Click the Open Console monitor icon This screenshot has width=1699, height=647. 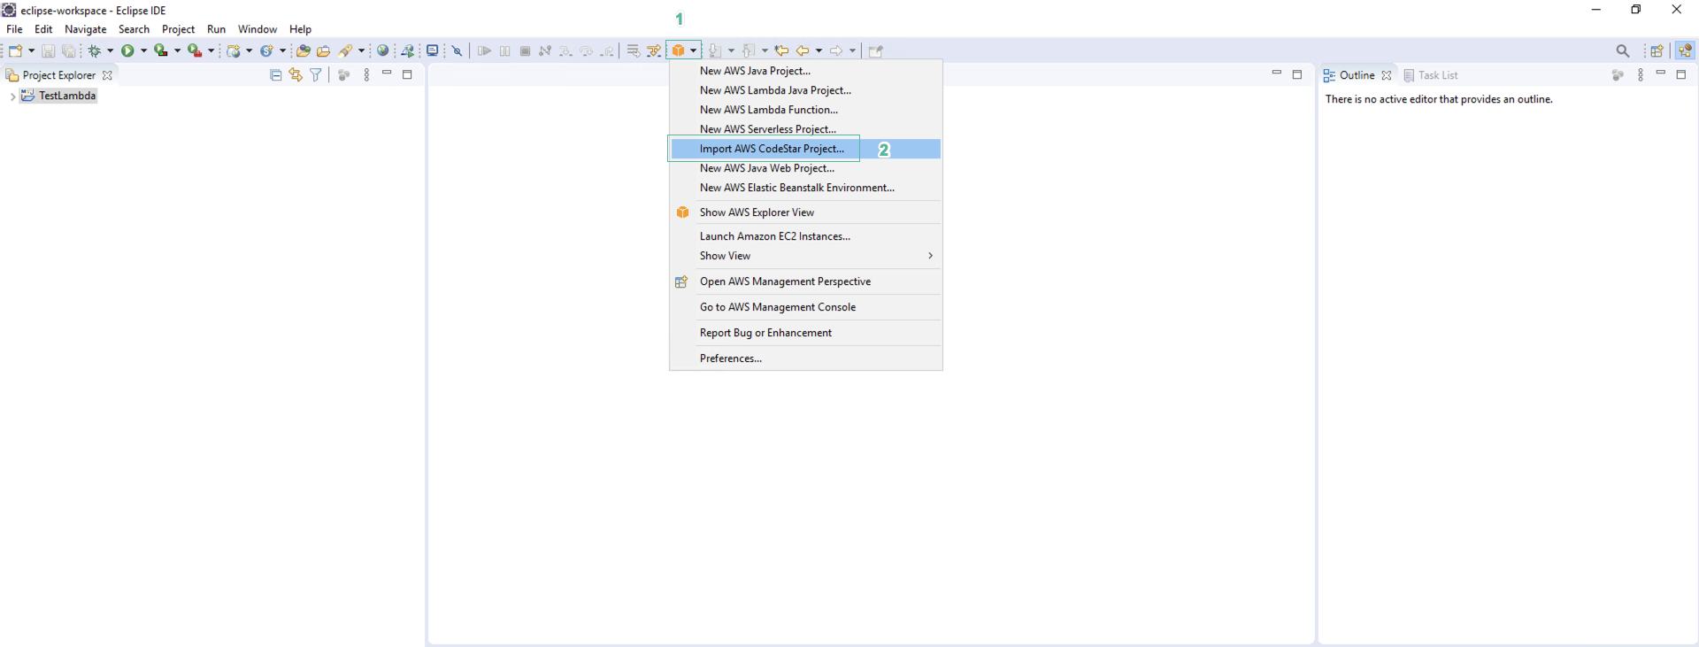pyautogui.click(x=433, y=51)
